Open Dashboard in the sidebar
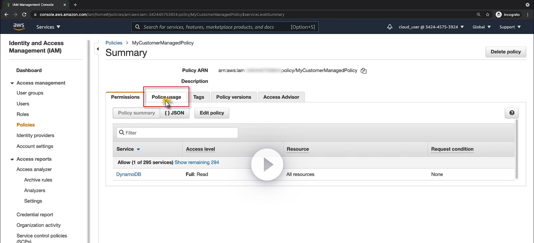The width and height of the screenshot is (534, 243). (29, 70)
